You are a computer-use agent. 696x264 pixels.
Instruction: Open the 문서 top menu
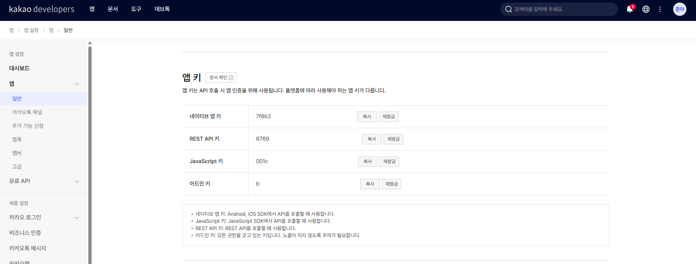pyautogui.click(x=113, y=9)
